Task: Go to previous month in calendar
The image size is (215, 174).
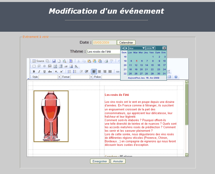Action: (x=123, y=48)
